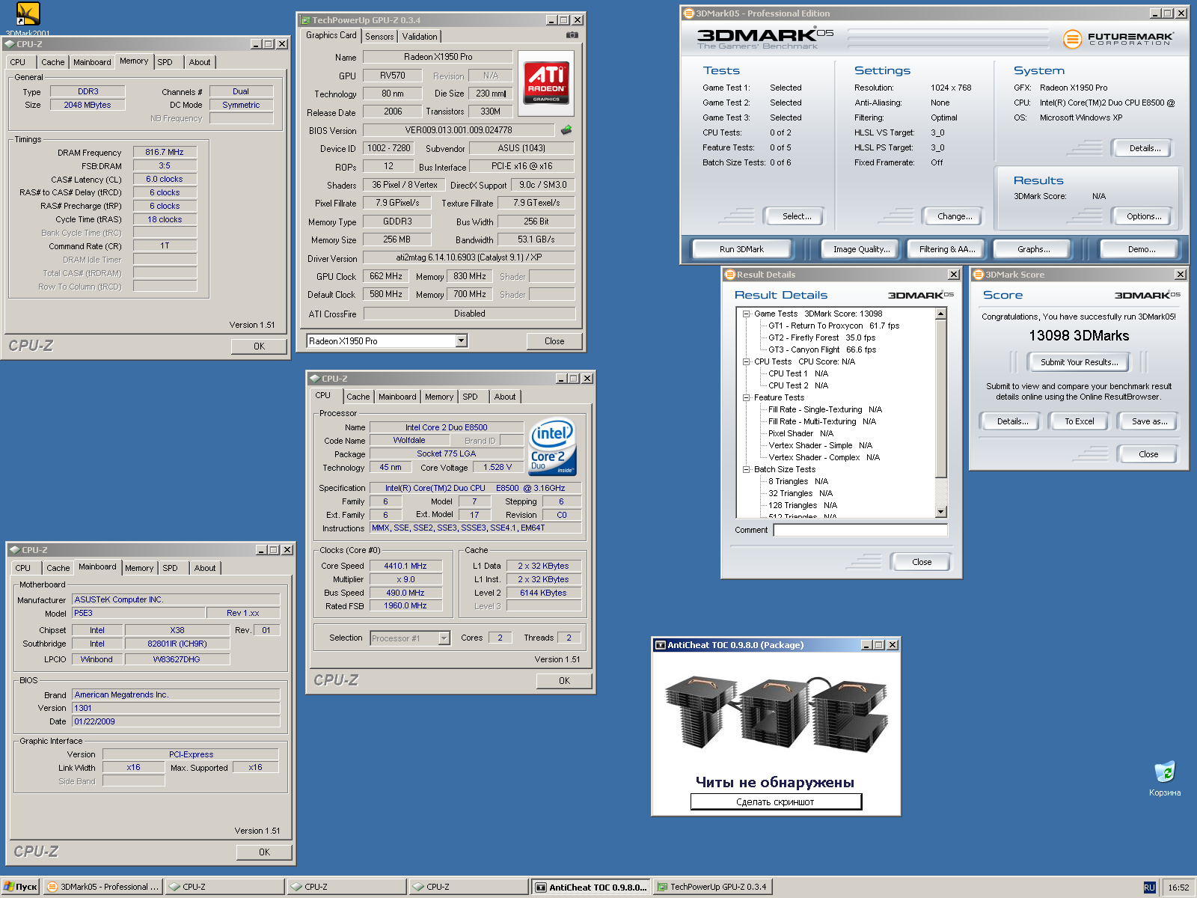Click the 4410.1 MHz Core Speed value
The image size is (1197, 898).
click(405, 566)
